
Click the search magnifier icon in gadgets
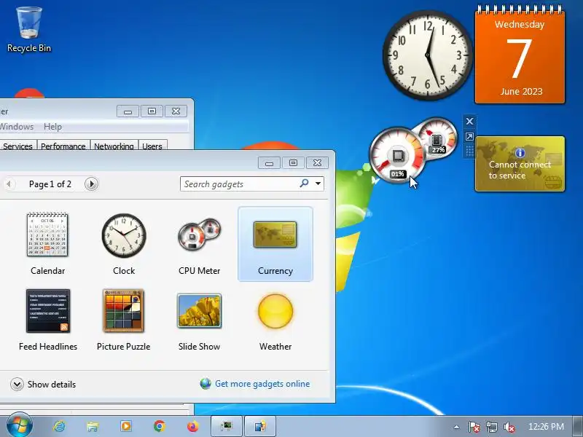click(304, 184)
